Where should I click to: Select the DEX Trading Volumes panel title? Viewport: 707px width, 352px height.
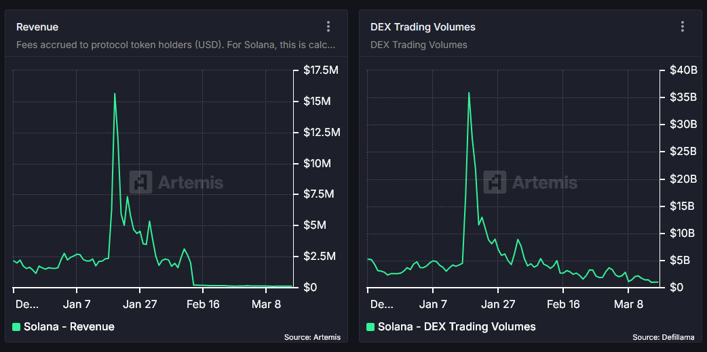click(423, 27)
